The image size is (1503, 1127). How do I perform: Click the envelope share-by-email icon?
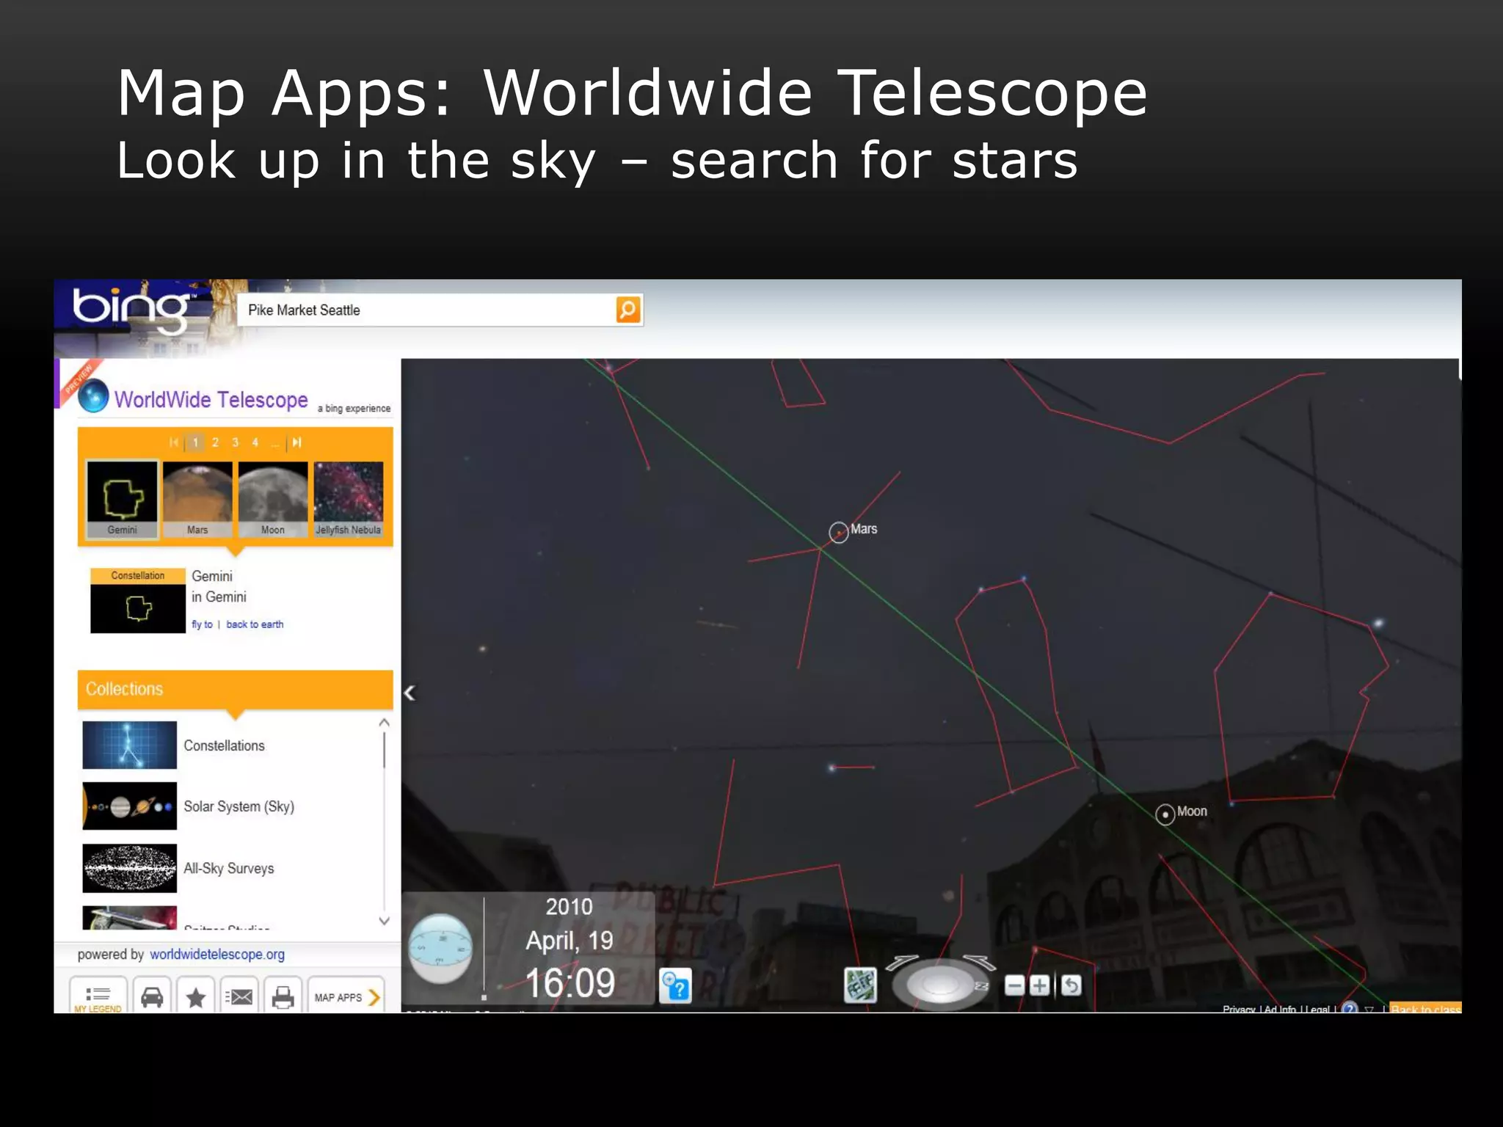[x=239, y=996]
